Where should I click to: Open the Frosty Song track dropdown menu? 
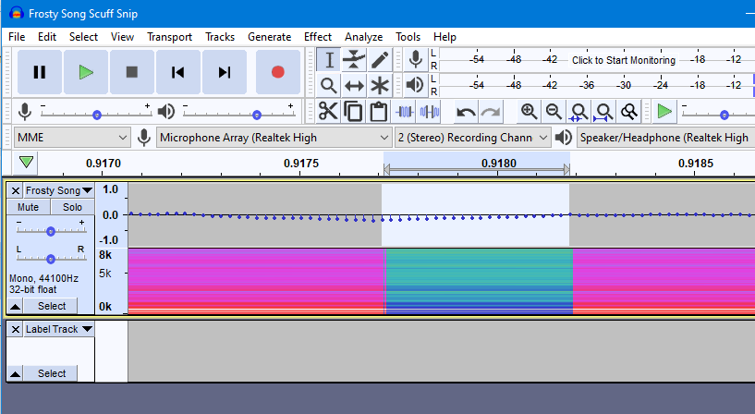point(59,190)
